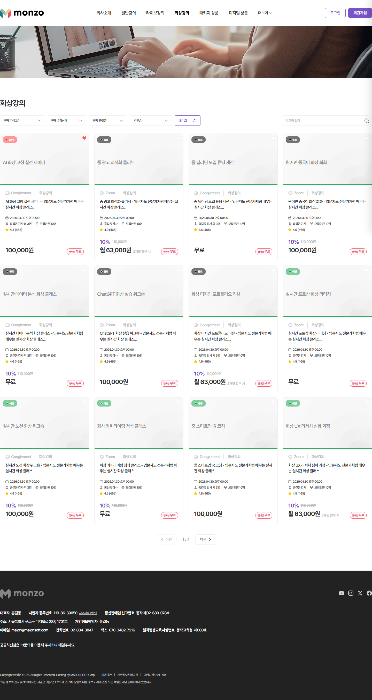372x700 pixels.
Task: Click the monzo logo in header
Action: coord(22,13)
